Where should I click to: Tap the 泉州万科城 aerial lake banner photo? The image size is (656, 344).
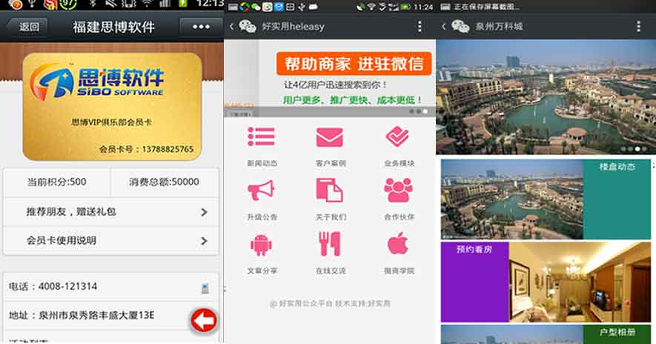coord(546,97)
